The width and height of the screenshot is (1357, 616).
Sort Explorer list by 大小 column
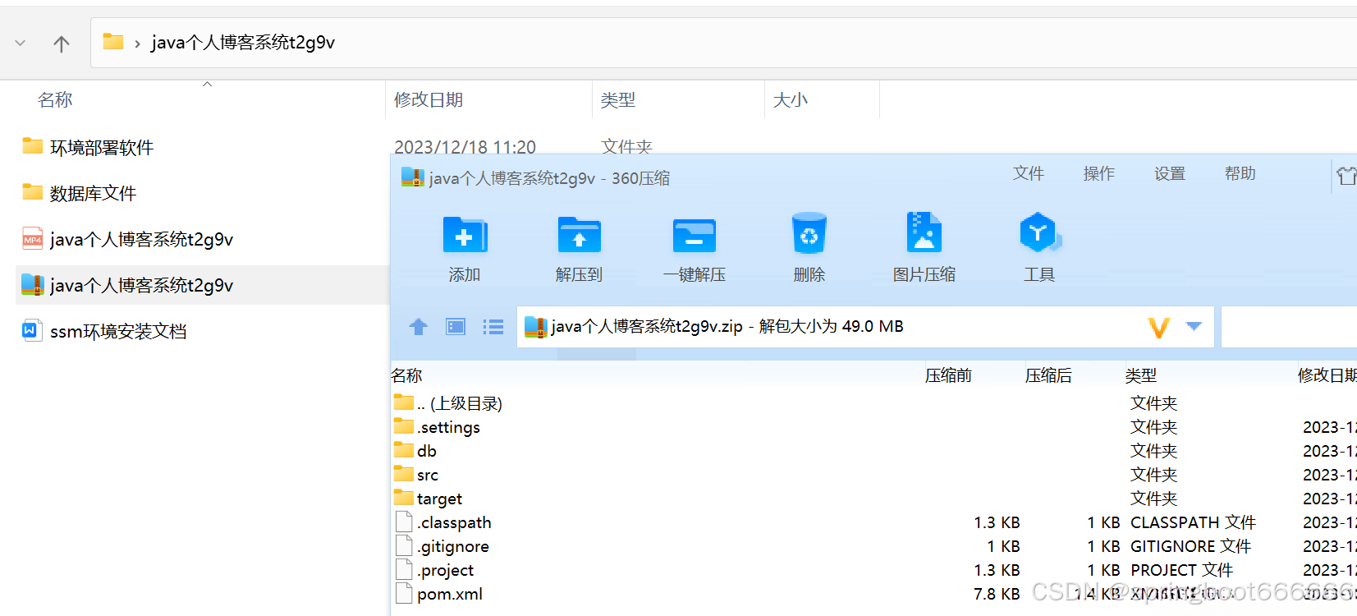click(791, 100)
